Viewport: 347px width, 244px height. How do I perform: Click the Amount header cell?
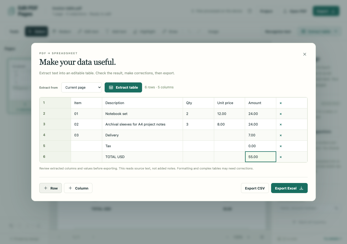(261, 103)
